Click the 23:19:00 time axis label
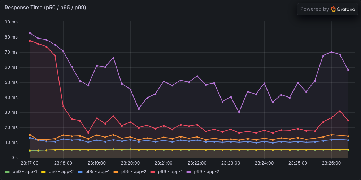Image resolution: width=361 pixels, height=180 pixels. pos(97,163)
